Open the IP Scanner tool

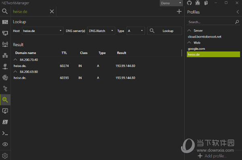coord(5,55)
